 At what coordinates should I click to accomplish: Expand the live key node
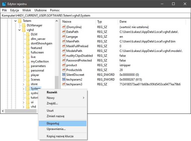24,57
